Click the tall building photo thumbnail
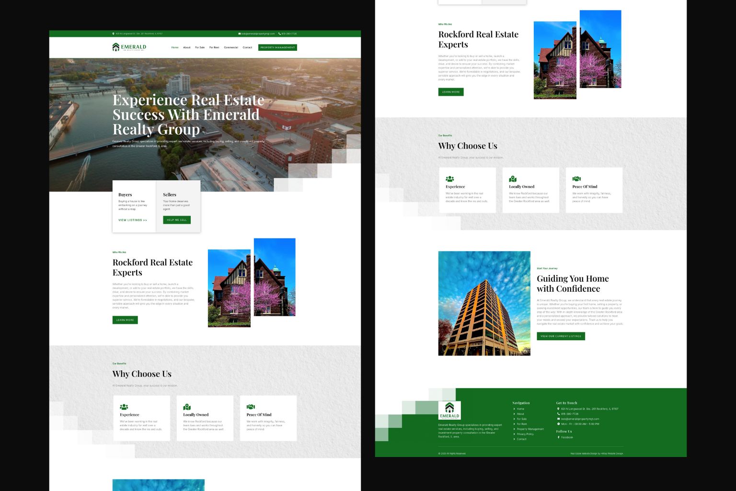The height and width of the screenshot is (491, 736). (484, 303)
